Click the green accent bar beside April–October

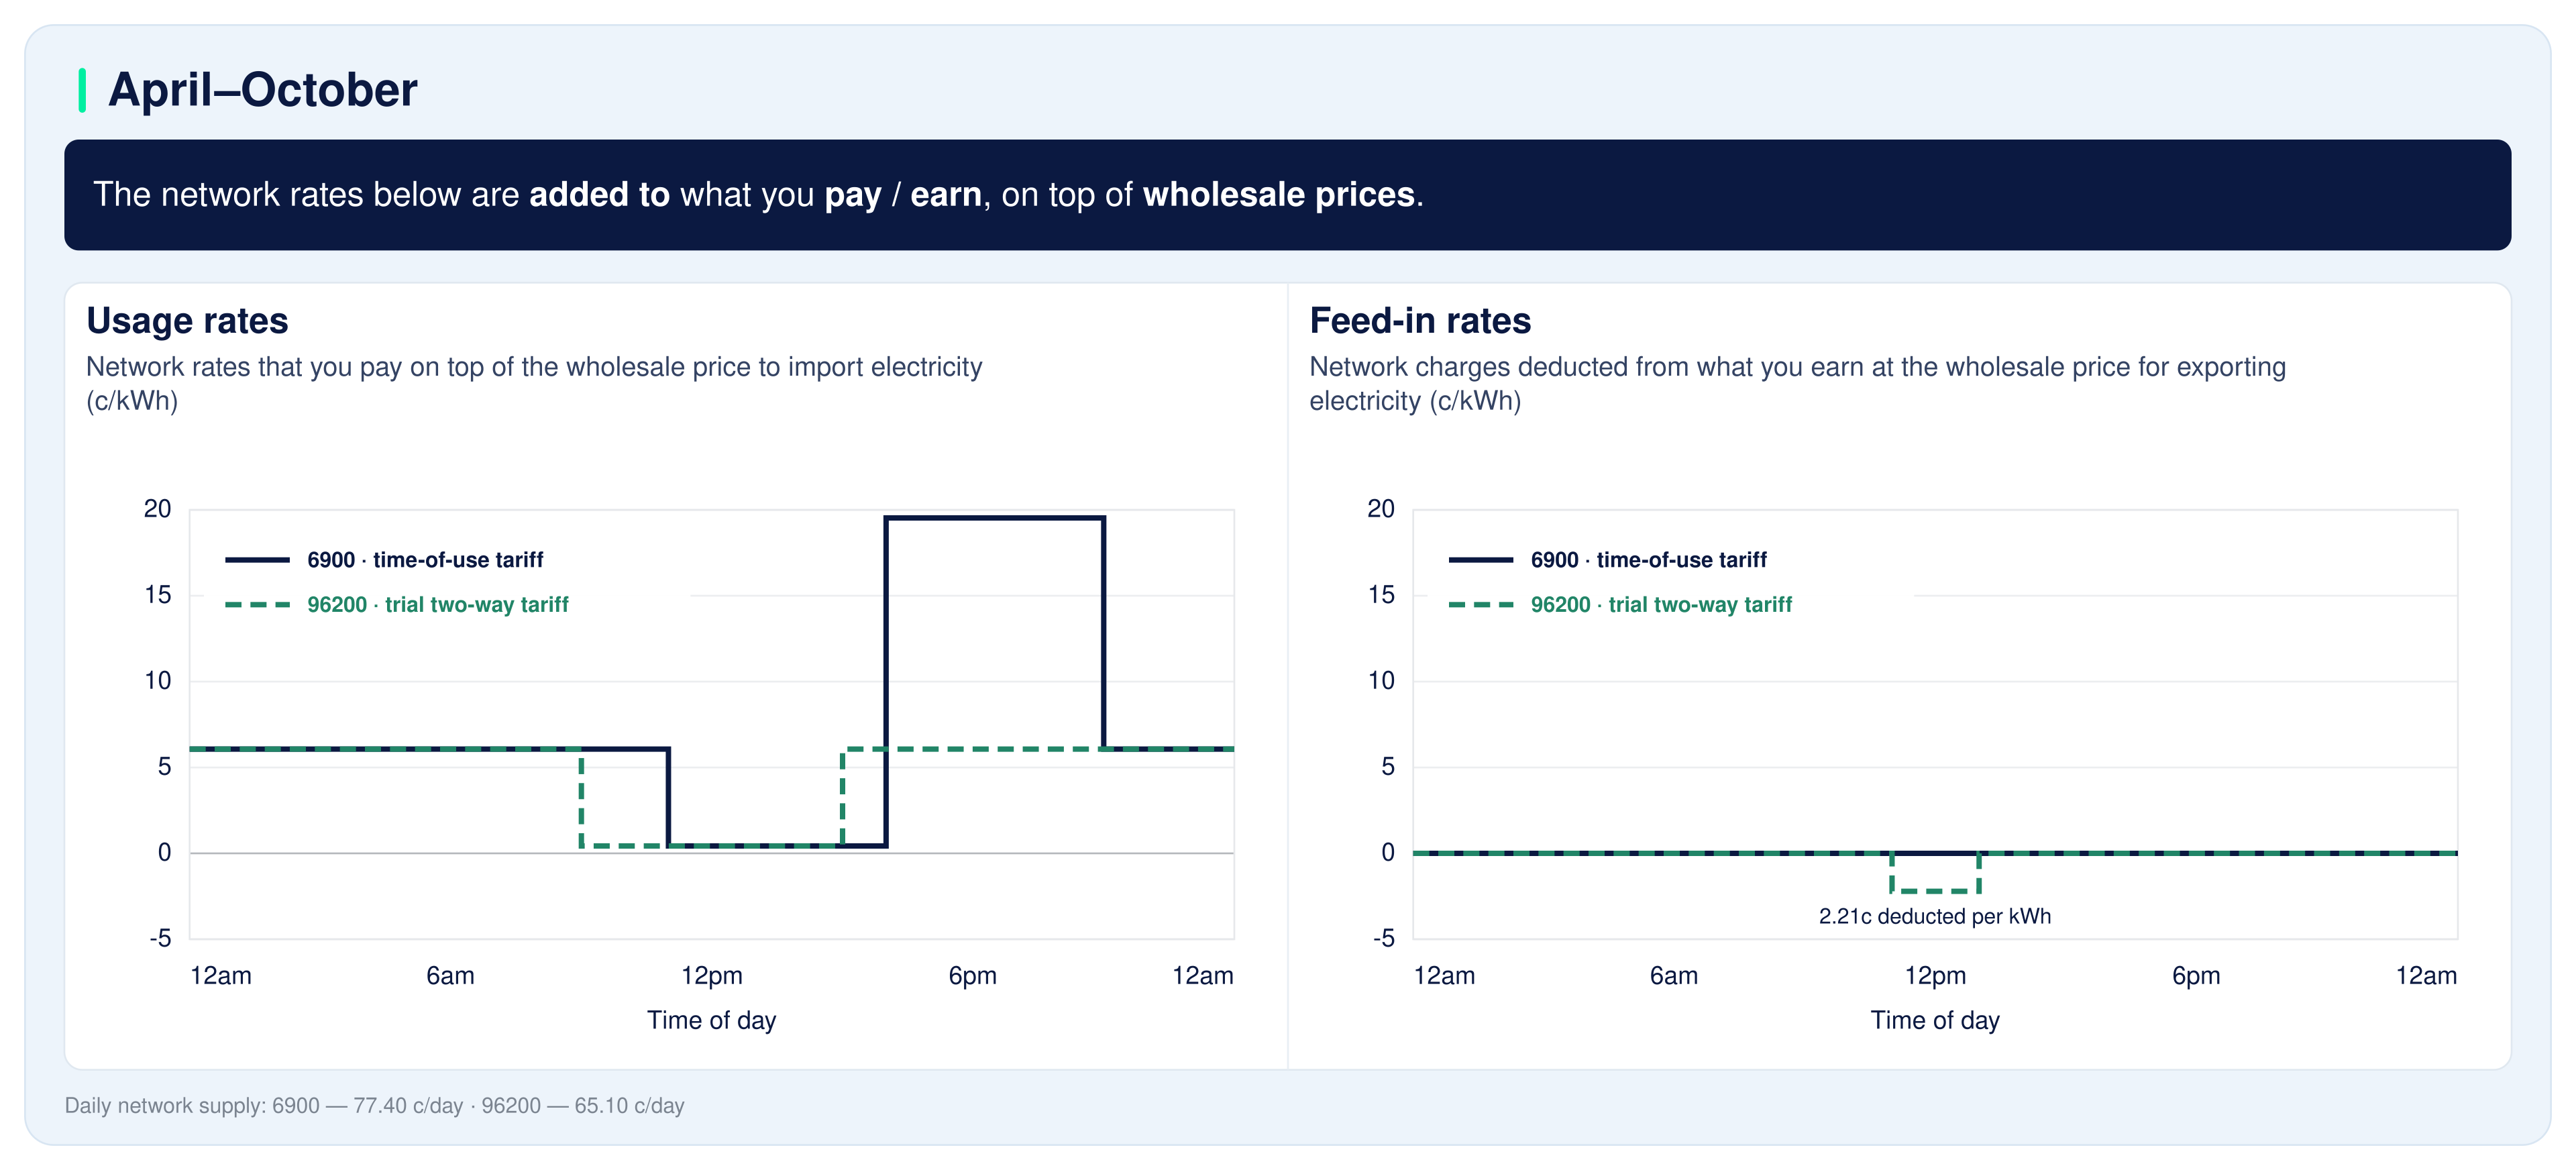pyautogui.click(x=82, y=90)
